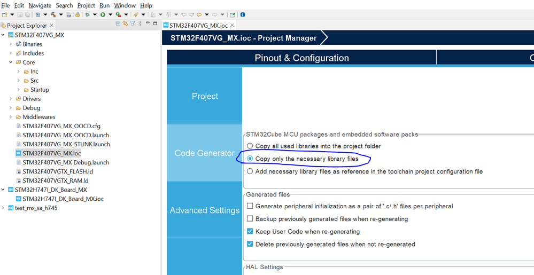
Task: Select STM32F407VG_MX_STLINK.launch file
Action: (66, 144)
